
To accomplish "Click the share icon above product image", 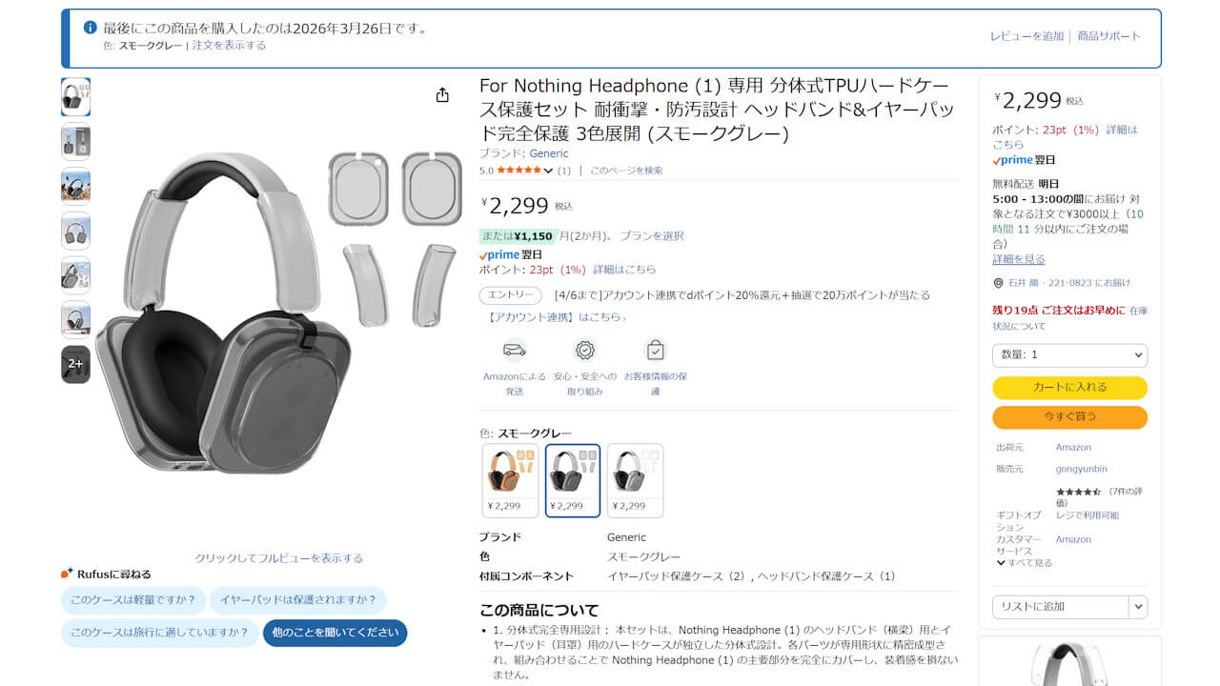I will point(442,95).
